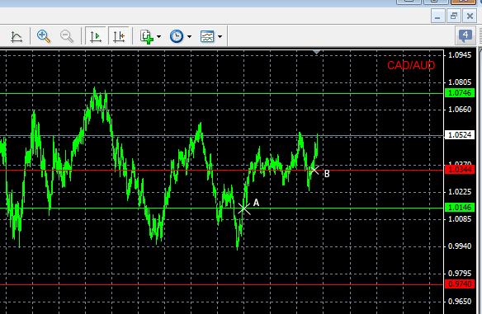Image resolution: width=482 pixels, height=314 pixels.
Task: Close the chart window
Action: point(470,16)
